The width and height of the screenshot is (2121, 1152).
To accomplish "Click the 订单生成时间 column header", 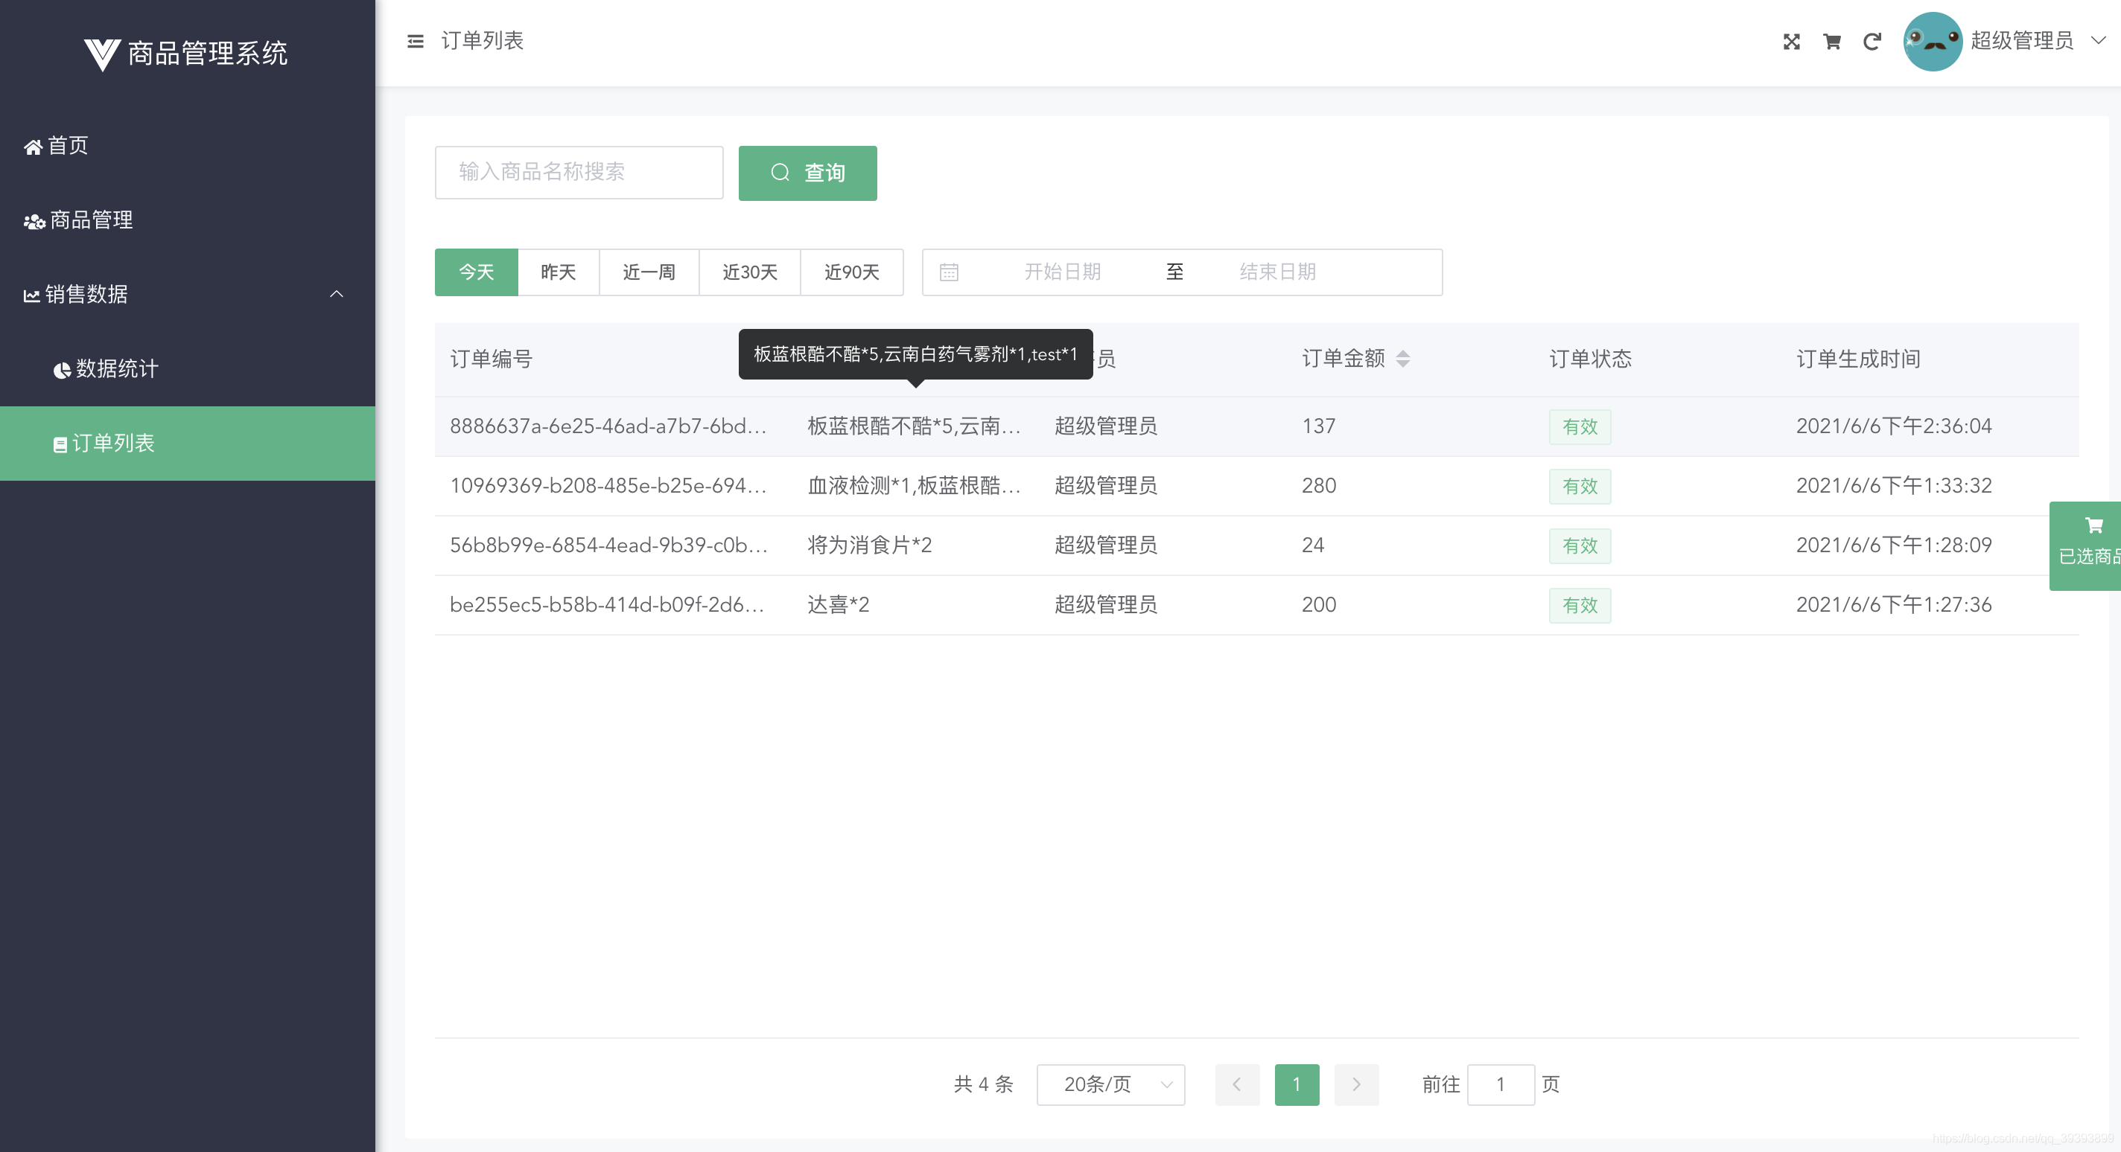I will coord(1857,359).
